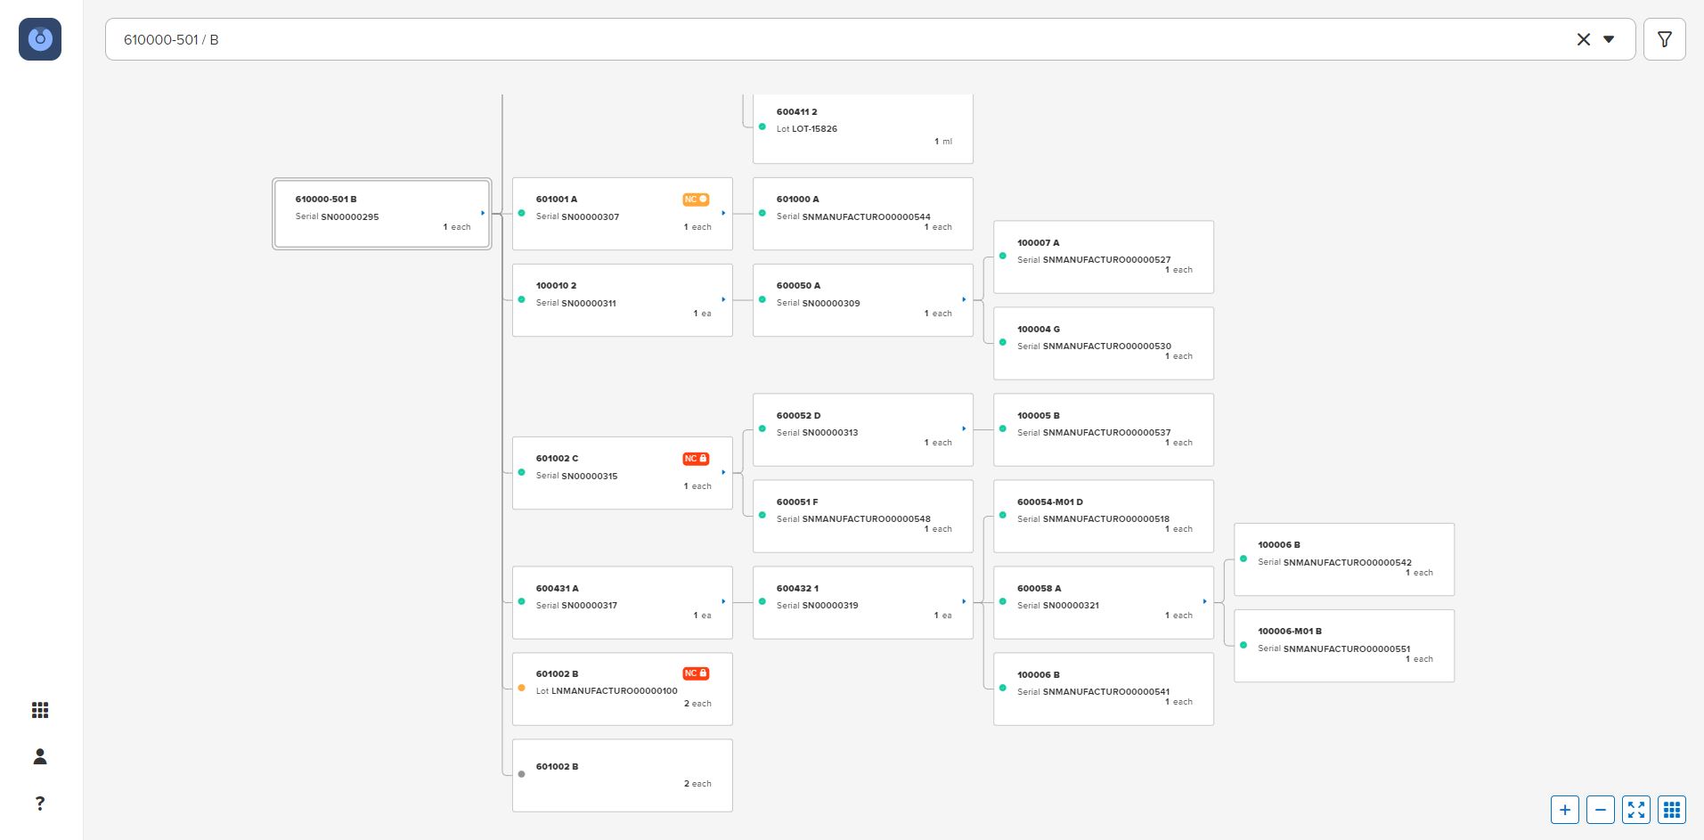Click the app logo icon
This screenshot has width=1704, height=840.
coord(40,39)
